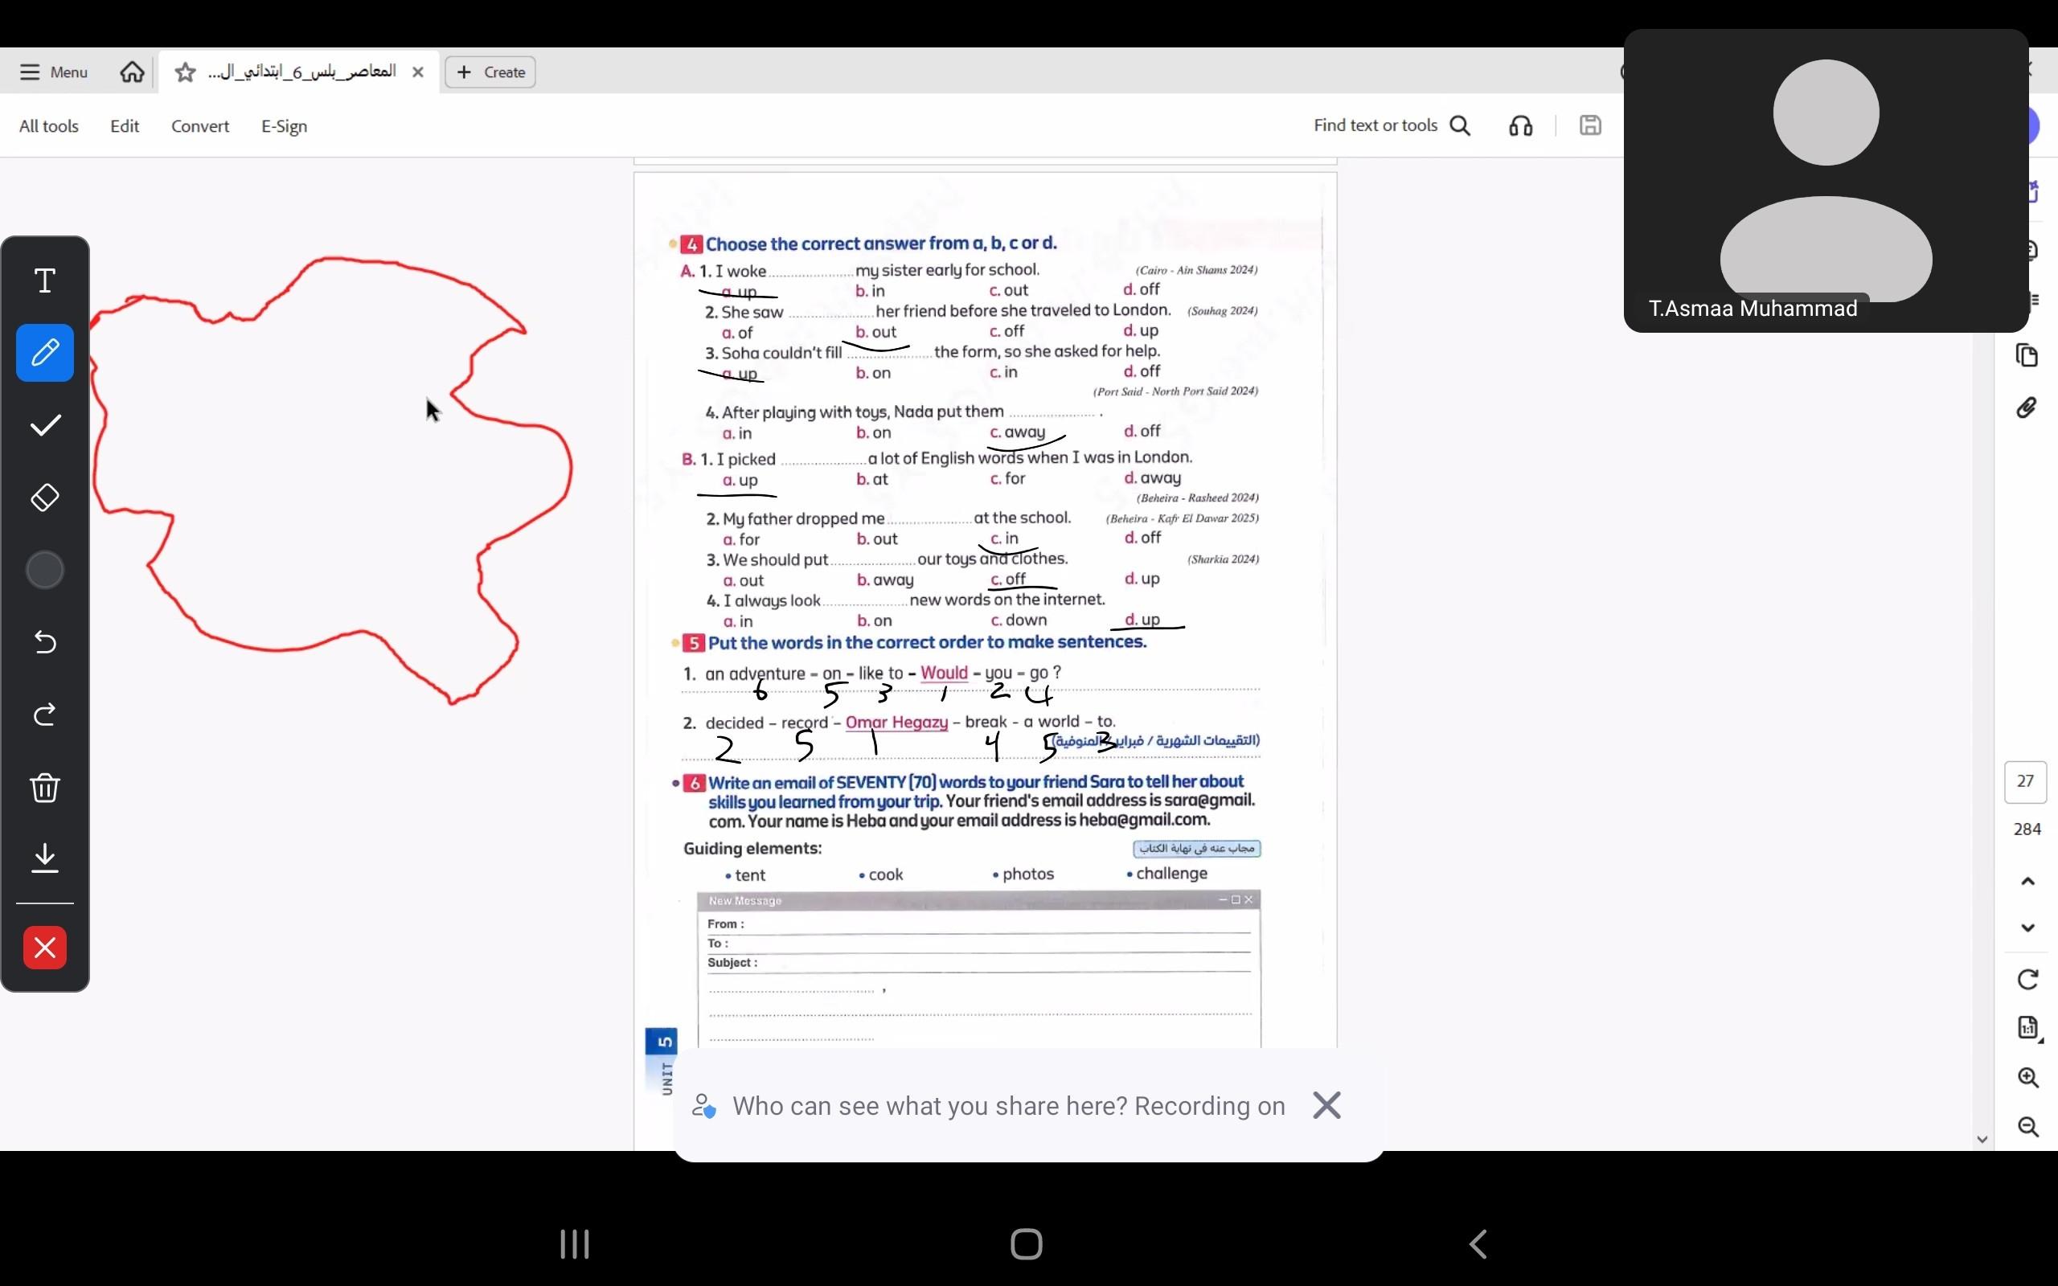Select the blue Pen drawing tool
The height and width of the screenshot is (1286, 2058).
point(45,352)
